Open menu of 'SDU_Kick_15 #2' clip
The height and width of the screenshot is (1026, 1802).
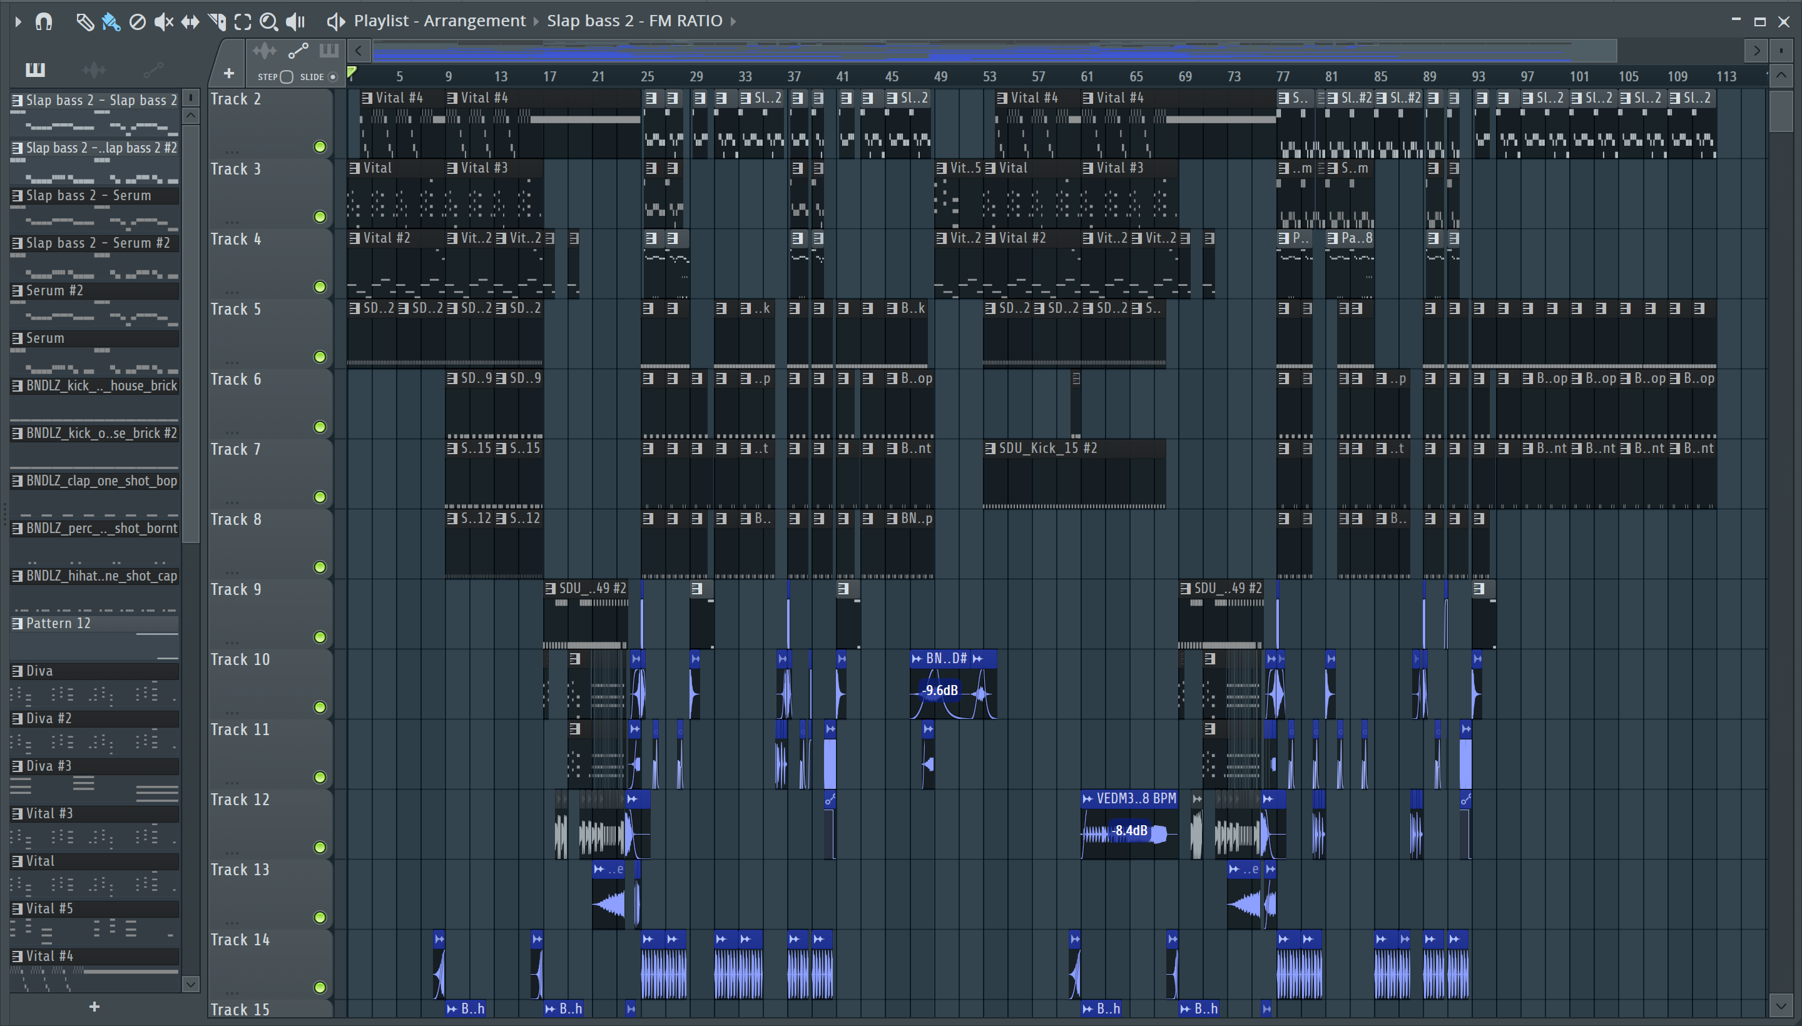(990, 448)
